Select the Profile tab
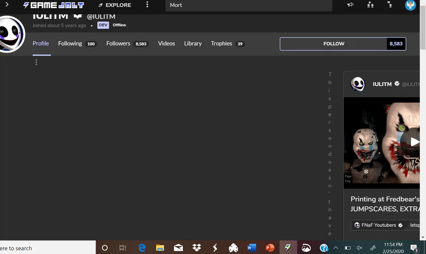 (41, 44)
